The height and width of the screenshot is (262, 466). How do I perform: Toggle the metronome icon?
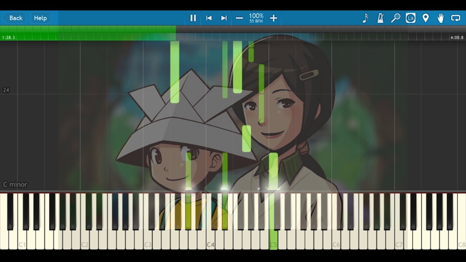click(x=380, y=18)
